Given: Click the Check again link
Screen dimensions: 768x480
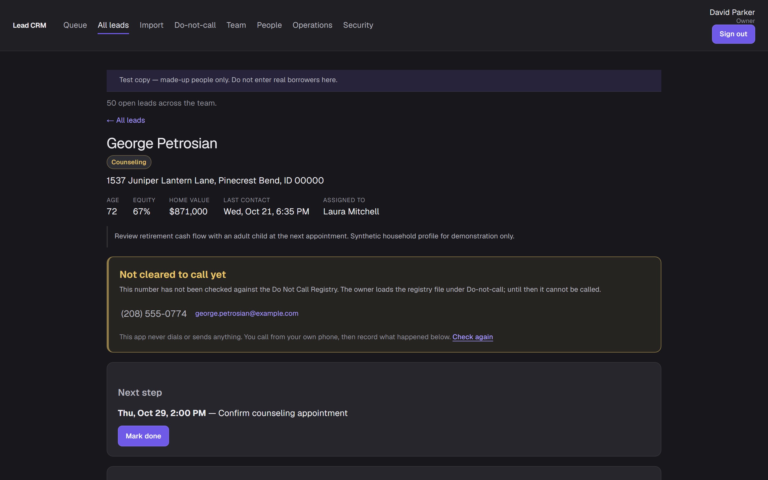Looking at the screenshot, I should point(473,337).
